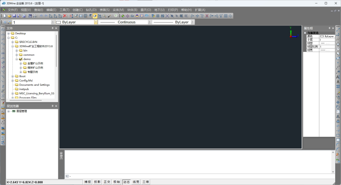Click the Gr toolbar icon
The height and width of the screenshot is (185, 341).
tap(132, 16)
